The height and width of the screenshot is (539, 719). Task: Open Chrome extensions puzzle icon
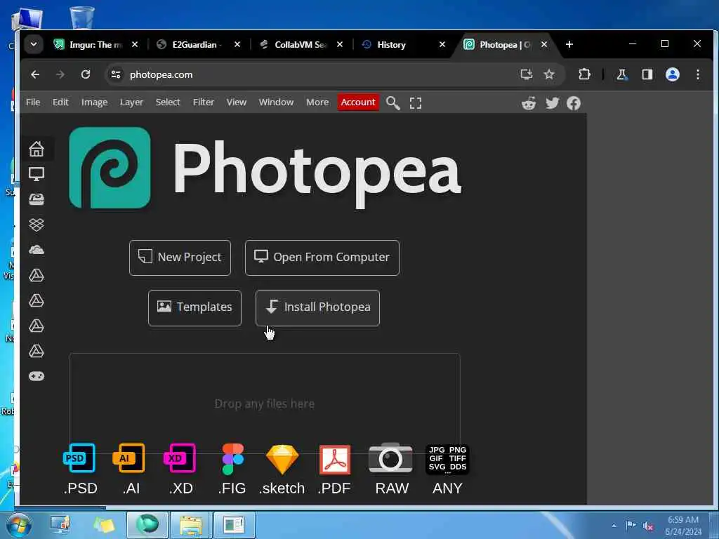tap(584, 74)
